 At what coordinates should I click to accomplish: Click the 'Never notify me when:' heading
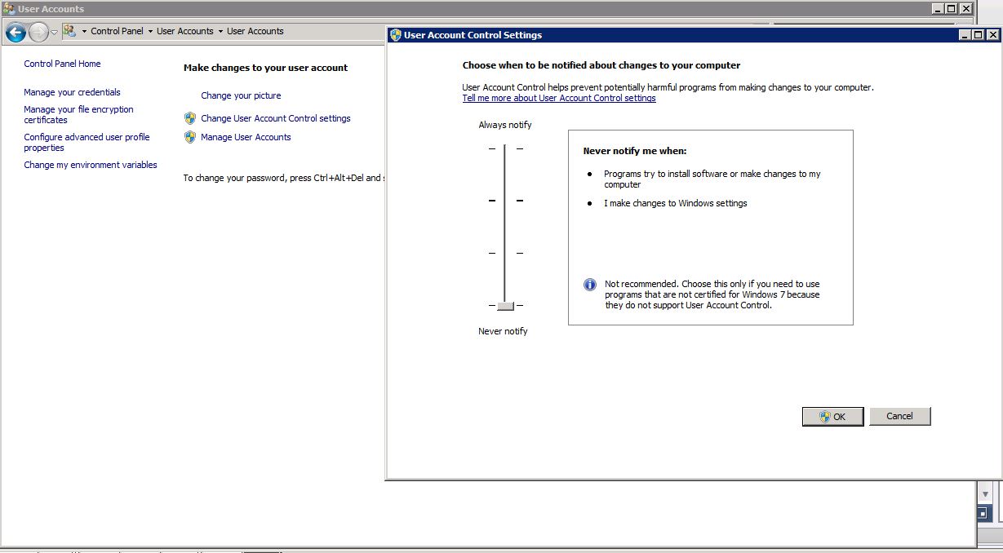pyautogui.click(x=635, y=151)
